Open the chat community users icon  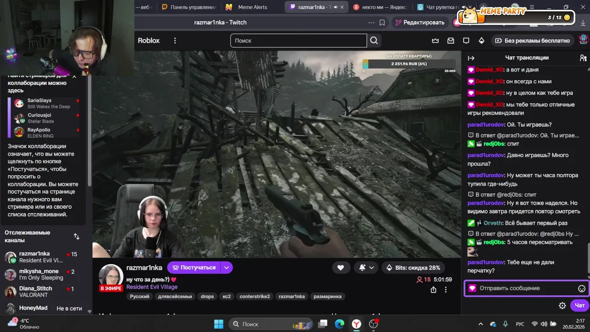(583, 58)
